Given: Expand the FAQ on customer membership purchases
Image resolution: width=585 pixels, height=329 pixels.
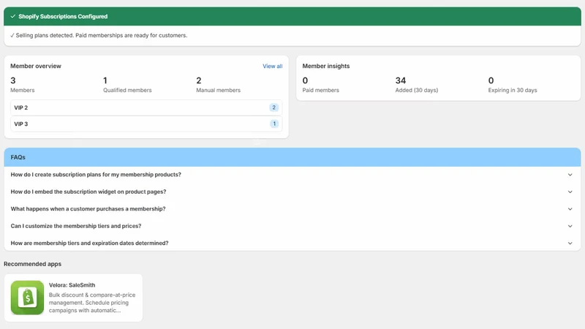Looking at the screenshot, I should pos(292,209).
